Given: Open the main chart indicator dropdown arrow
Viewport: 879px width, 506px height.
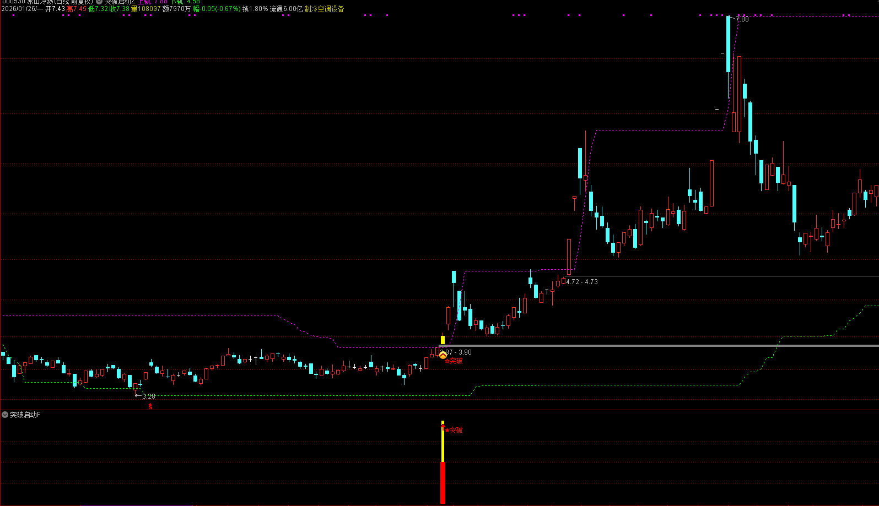Looking at the screenshot, I should point(99,2).
